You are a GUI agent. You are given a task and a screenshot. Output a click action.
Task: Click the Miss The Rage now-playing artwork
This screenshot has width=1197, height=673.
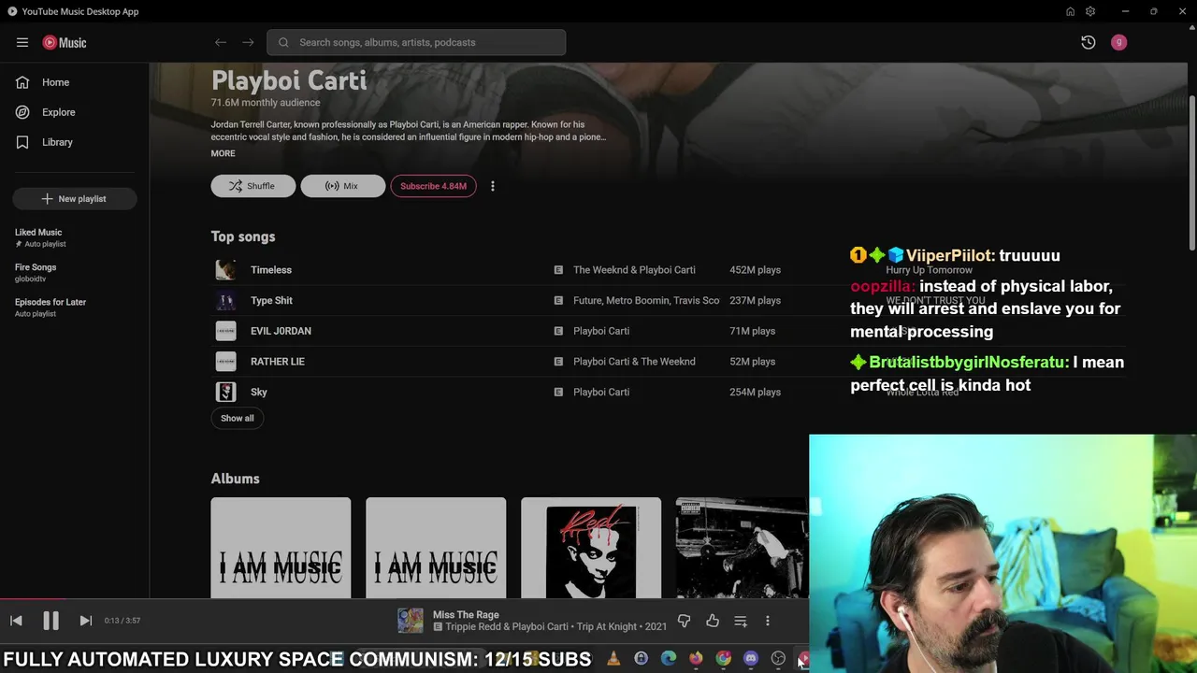click(x=411, y=621)
